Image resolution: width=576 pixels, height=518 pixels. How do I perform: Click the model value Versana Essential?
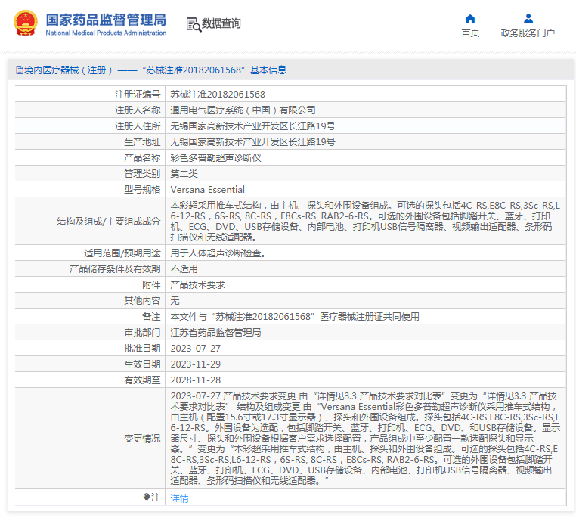[208, 190]
